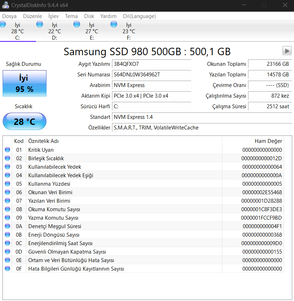Open the Dil(Language) menu

(x=139, y=16)
